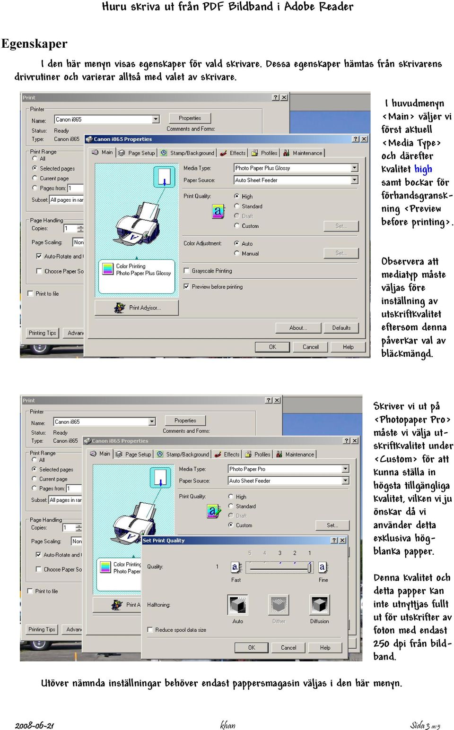This screenshot has height=730, width=454.
Task: Switch to Page Setup tab in upper dialog
Action: (x=137, y=153)
